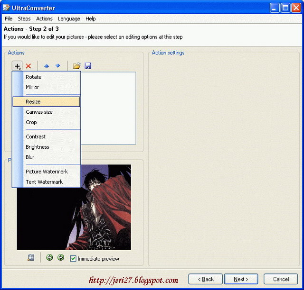Viewport: 304px width, 290px height.
Task: Click the Cancel button
Action: (x=281, y=279)
